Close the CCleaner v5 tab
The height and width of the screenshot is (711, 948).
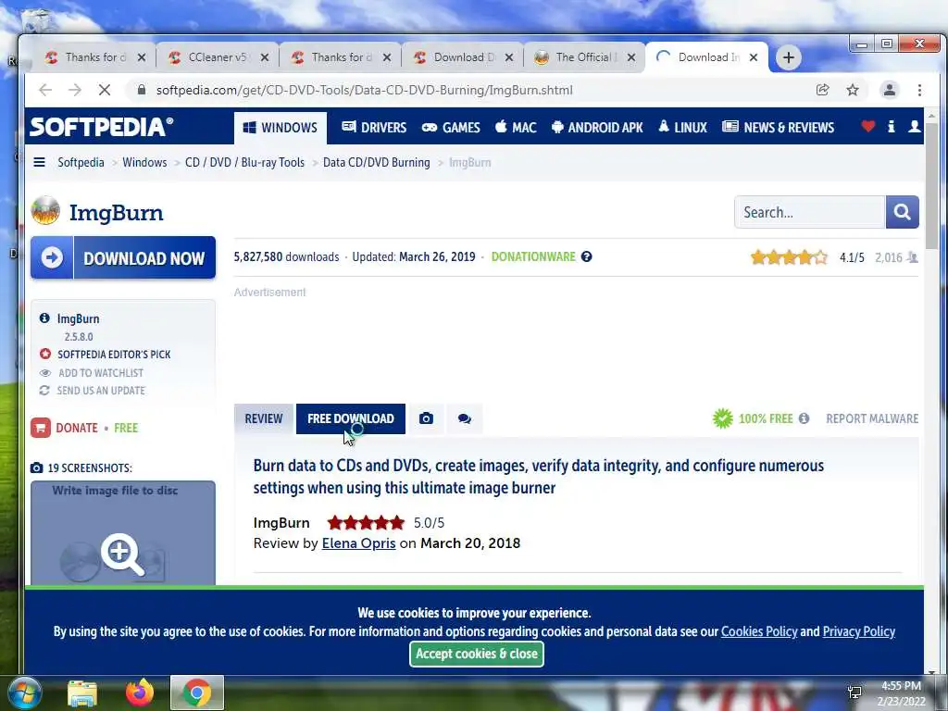coord(264,57)
